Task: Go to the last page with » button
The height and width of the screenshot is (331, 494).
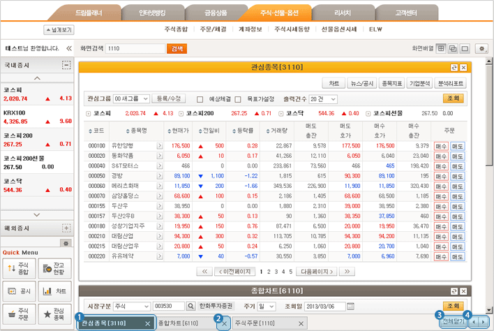Action: tap(347, 272)
